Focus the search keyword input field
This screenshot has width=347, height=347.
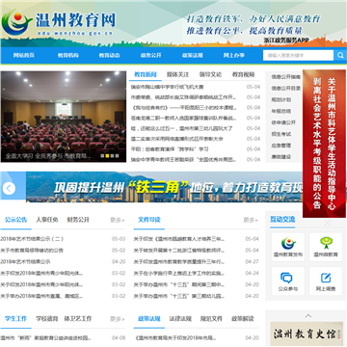(x=298, y=55)
